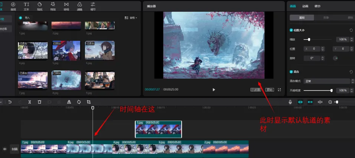The image size is (355, 158).
Task: Click the 不透明度 100% value field
Action: 342,90
